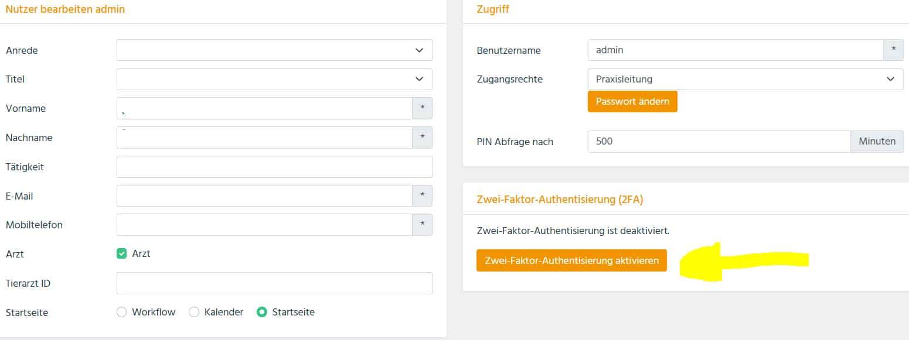Click the Passwort ändern button
Screen dimensions: 909x340
point(632,101)
